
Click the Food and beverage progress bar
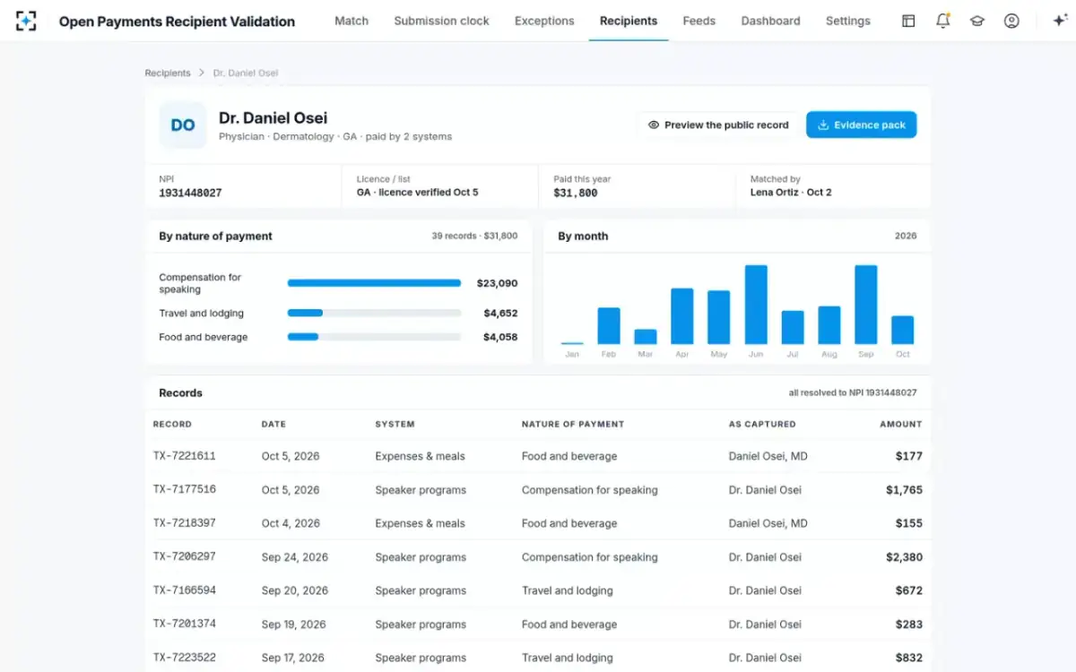[374, 337]
